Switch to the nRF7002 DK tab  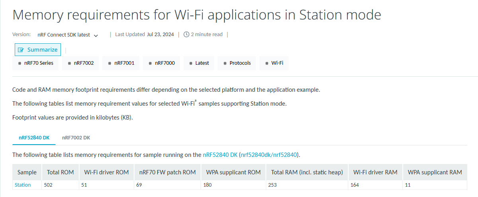point(76,138)
